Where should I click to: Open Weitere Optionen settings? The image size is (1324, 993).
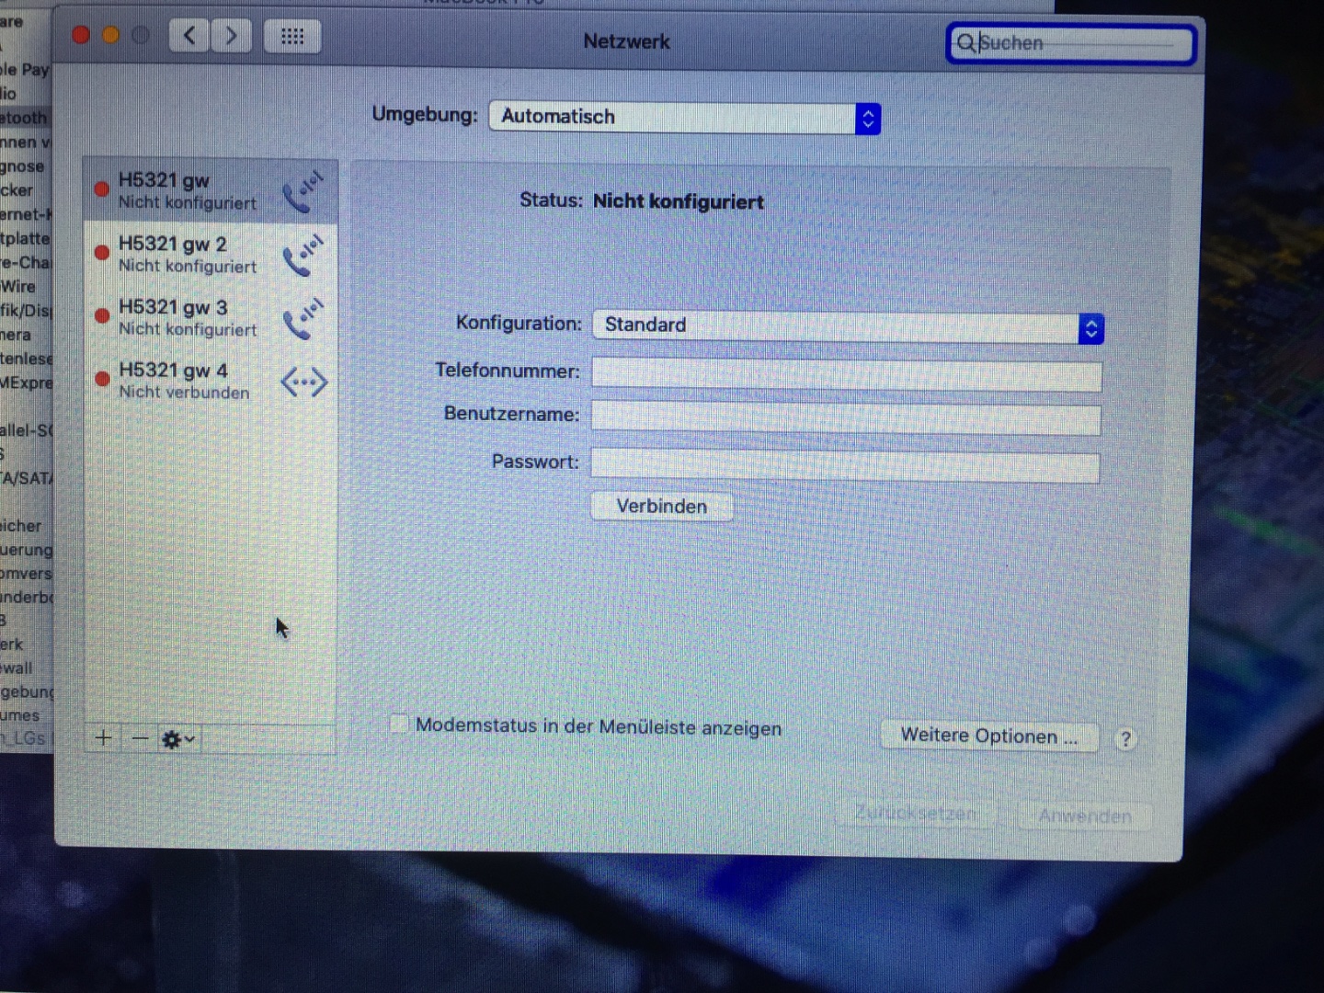pyautogui.click(x=989, y=736)
